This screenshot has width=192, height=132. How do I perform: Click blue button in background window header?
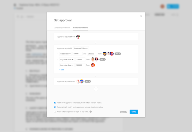(173, 6)
